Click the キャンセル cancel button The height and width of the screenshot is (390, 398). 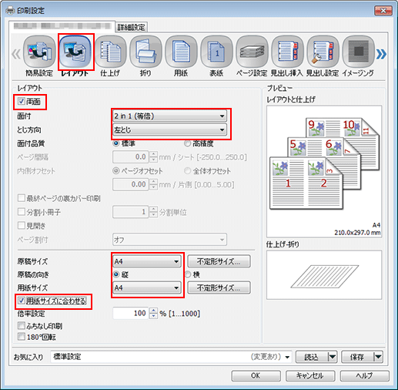[x=310, y=375]
